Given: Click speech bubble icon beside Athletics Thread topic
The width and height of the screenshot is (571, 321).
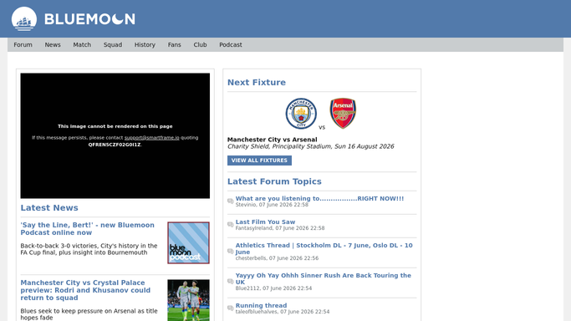Looking at the screenshot, I should pos(231,252).
